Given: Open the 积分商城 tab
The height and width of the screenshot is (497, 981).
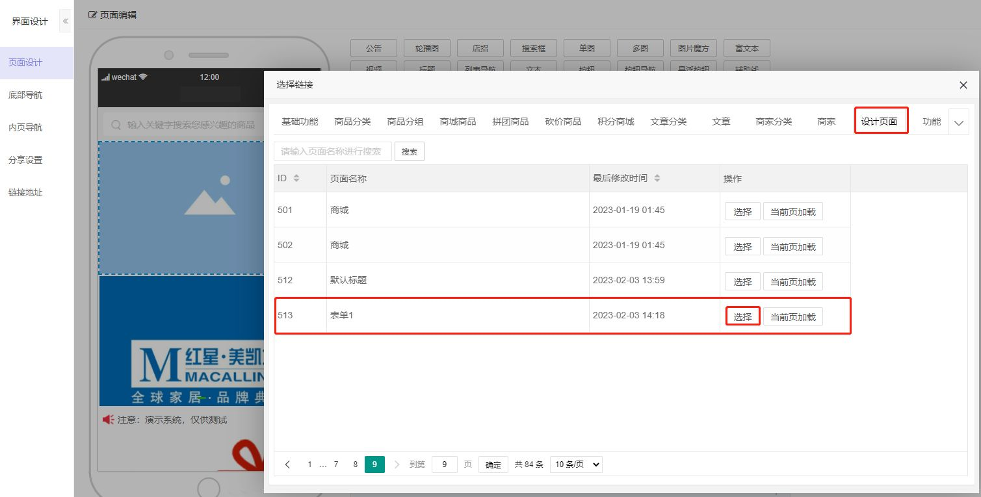Looking at the screenshot, I should tap(616, 121).
